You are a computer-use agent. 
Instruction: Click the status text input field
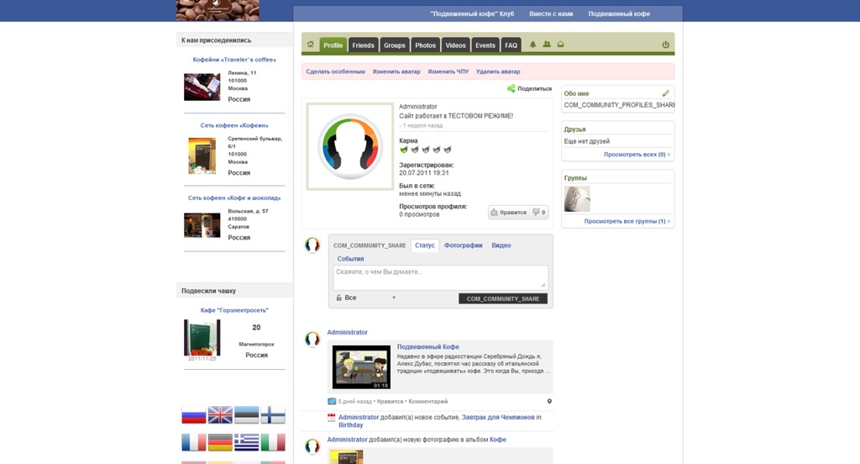point(440,277)
